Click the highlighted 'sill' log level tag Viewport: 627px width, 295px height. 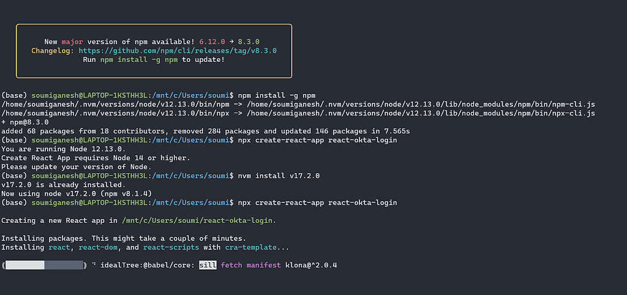(208, 265)
